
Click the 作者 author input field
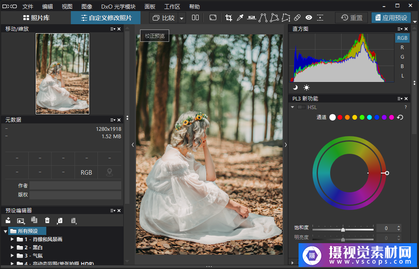[x=75, y=186]
